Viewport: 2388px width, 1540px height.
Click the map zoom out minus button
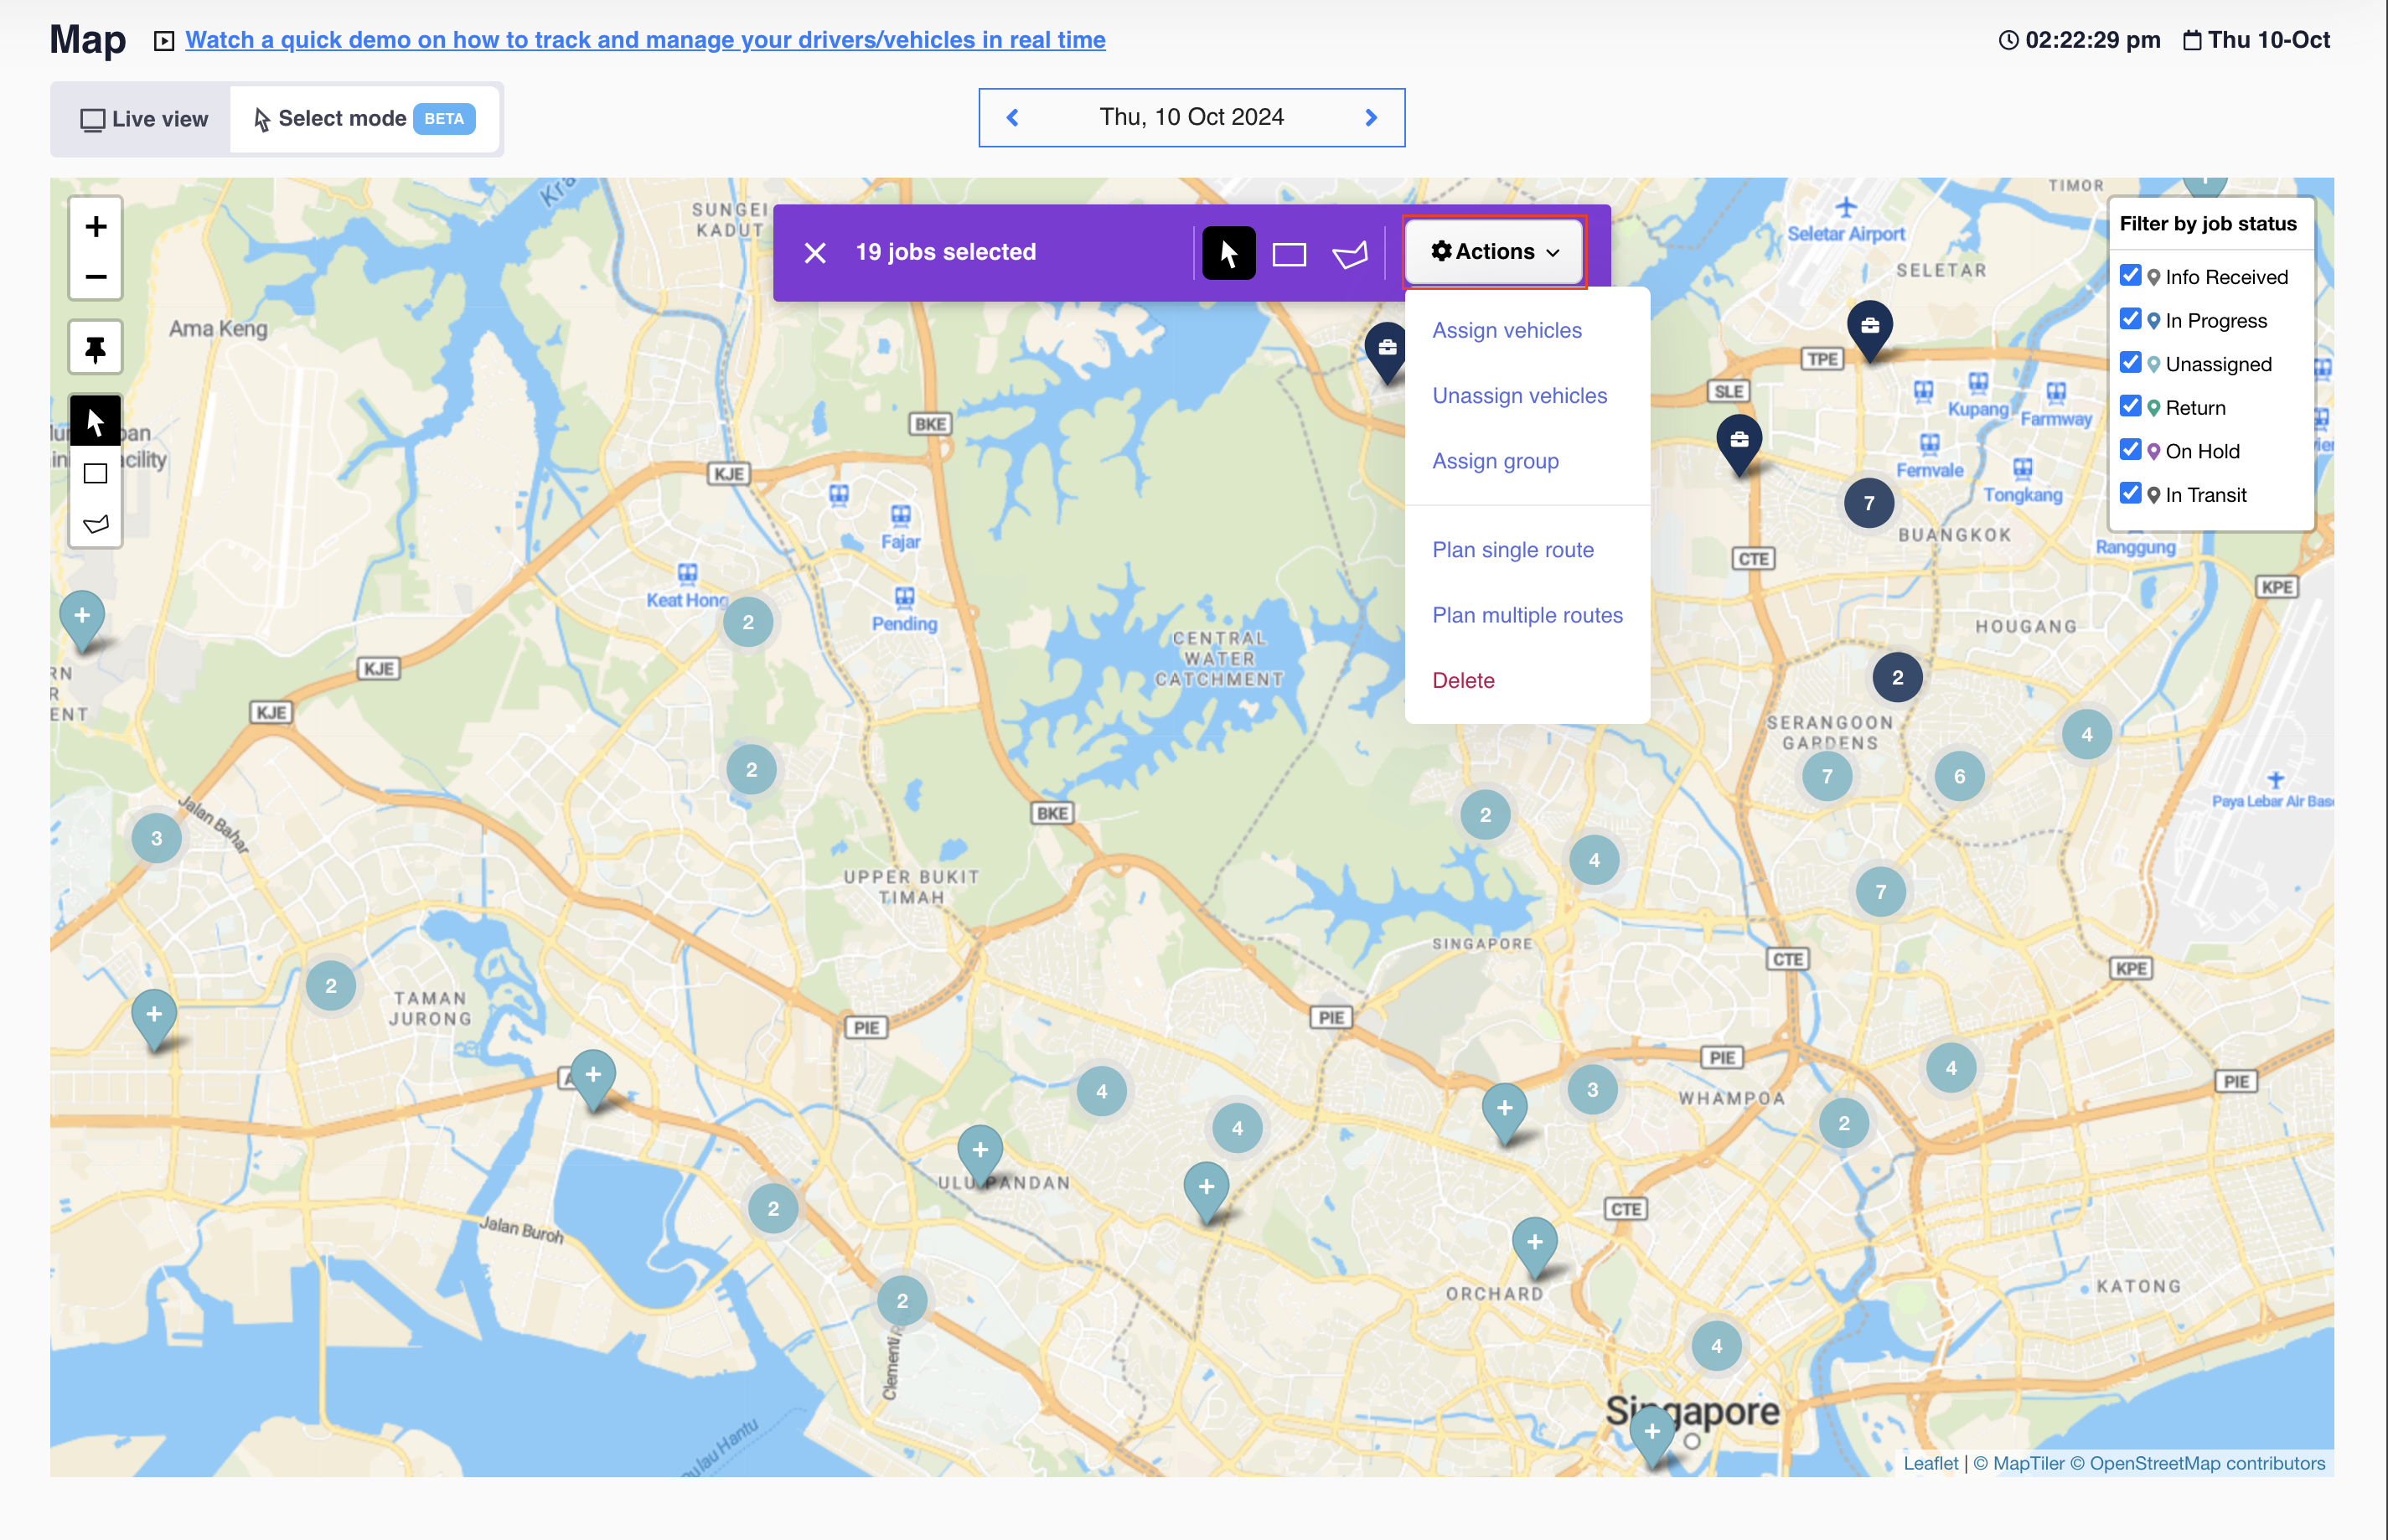[x=96, y=277]
